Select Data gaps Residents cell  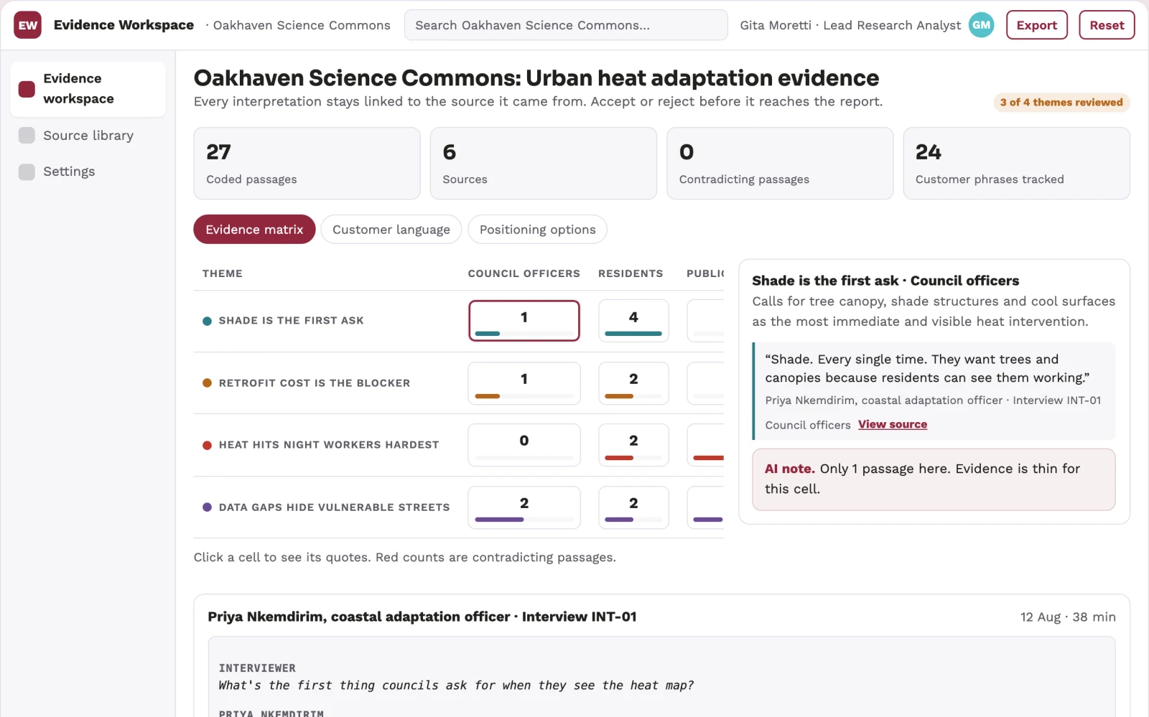click(633, 507)
